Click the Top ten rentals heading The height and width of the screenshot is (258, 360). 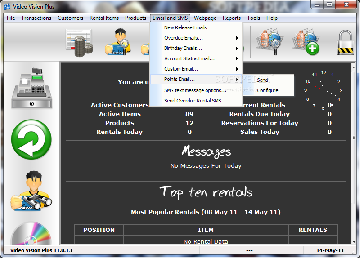click(206, 192)
